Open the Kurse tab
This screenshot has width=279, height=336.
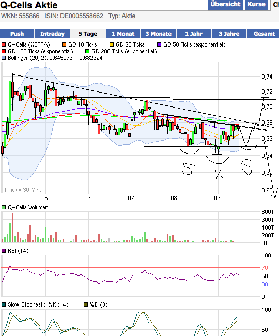256,5
